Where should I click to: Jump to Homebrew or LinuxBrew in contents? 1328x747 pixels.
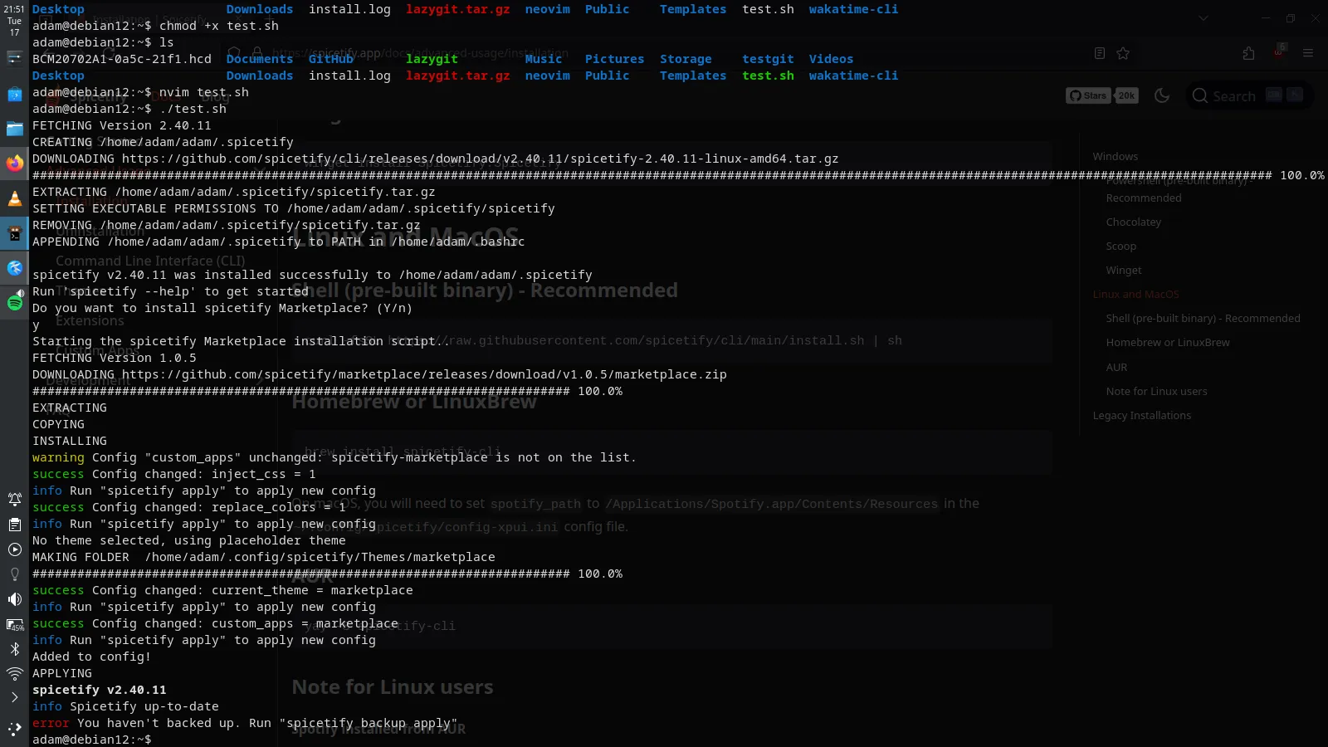point(1167,342)
